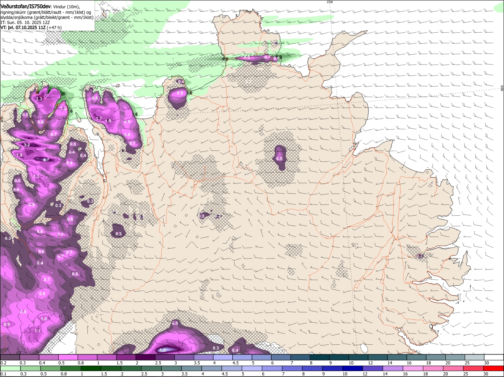Click the rain scale swatch starting at 0.1
Screen dimensions: 504x377
(10, 368)
